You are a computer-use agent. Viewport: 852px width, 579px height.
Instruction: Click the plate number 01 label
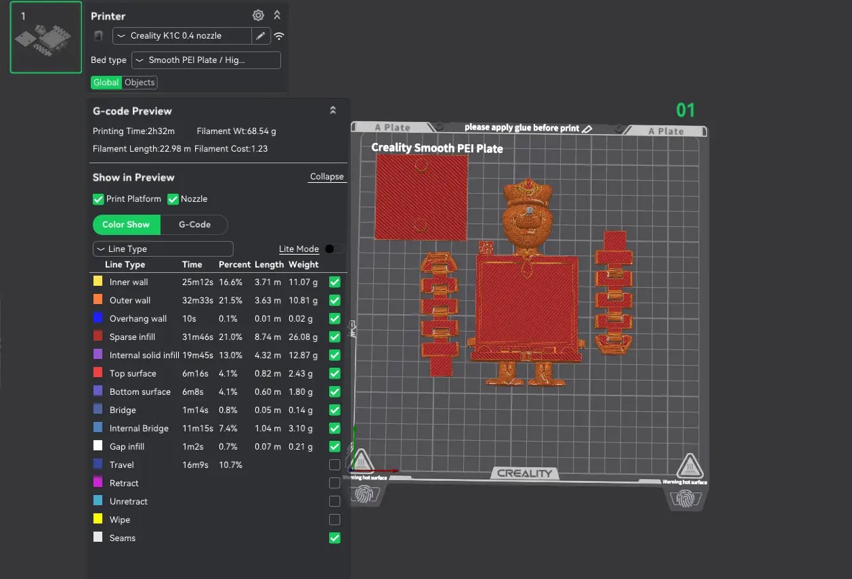tap(685, 110)
